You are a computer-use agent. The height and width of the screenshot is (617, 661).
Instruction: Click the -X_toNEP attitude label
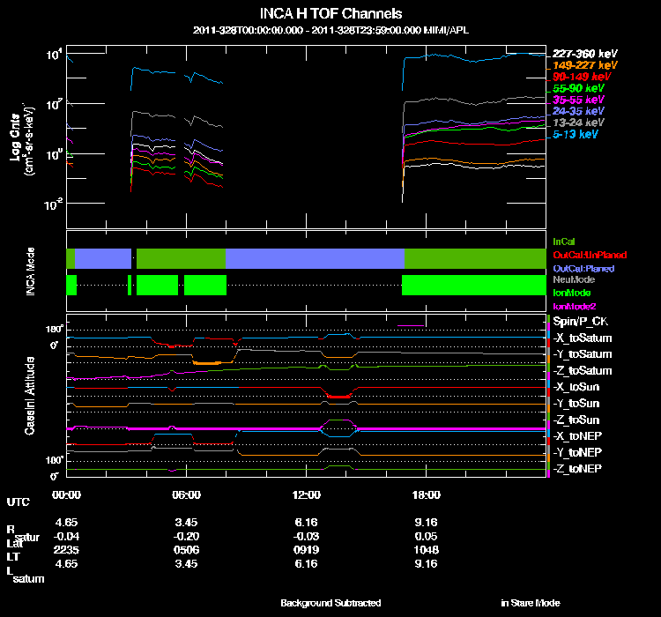[577, 435]
